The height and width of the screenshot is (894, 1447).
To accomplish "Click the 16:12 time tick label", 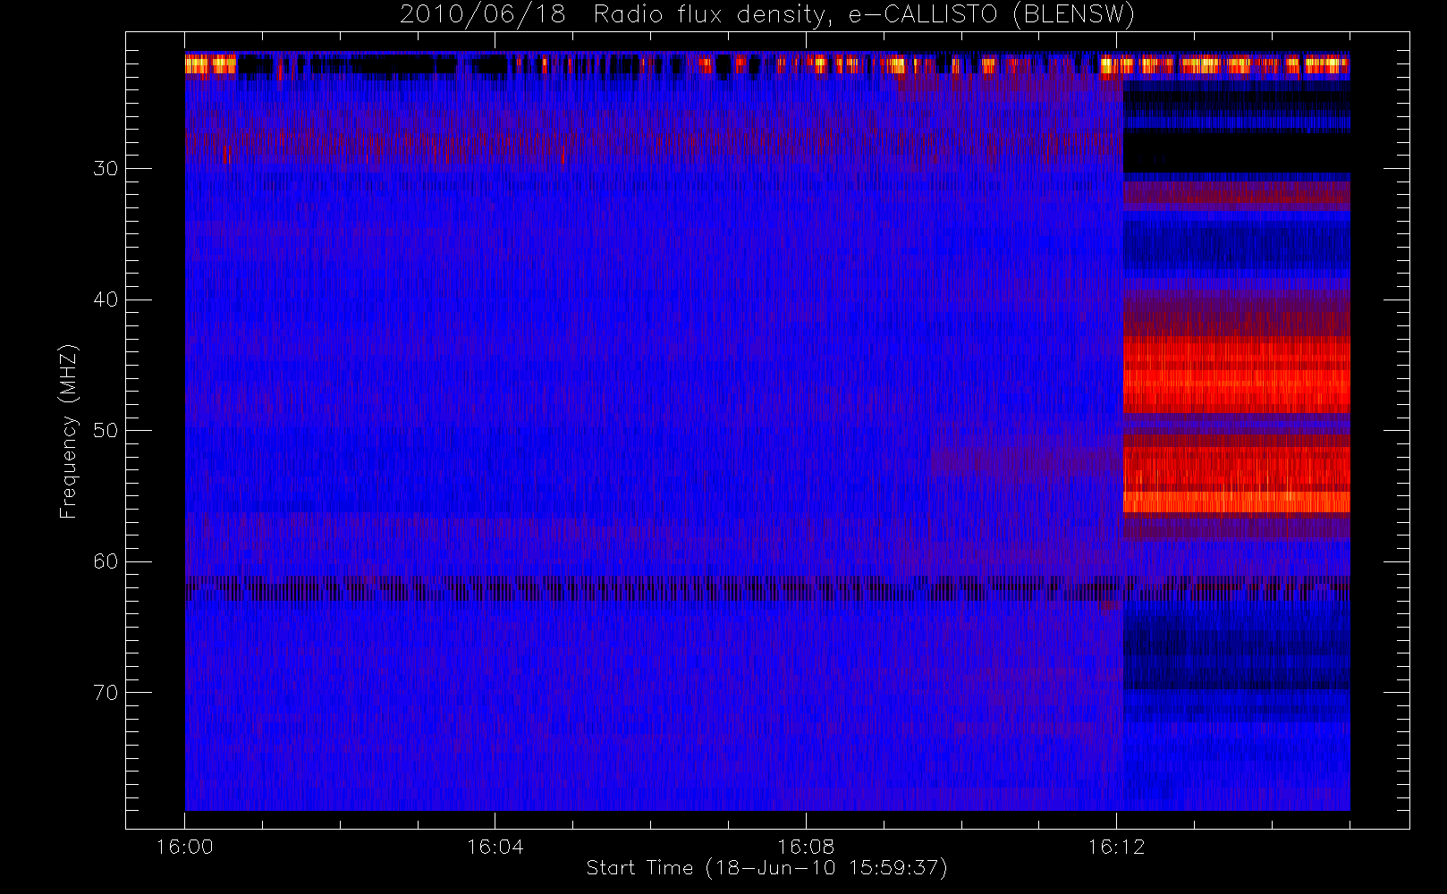I will [x=1116, y=847].
